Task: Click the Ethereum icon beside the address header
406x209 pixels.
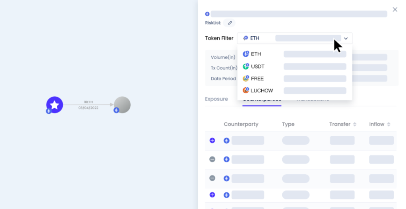Action: pos(207,14)
